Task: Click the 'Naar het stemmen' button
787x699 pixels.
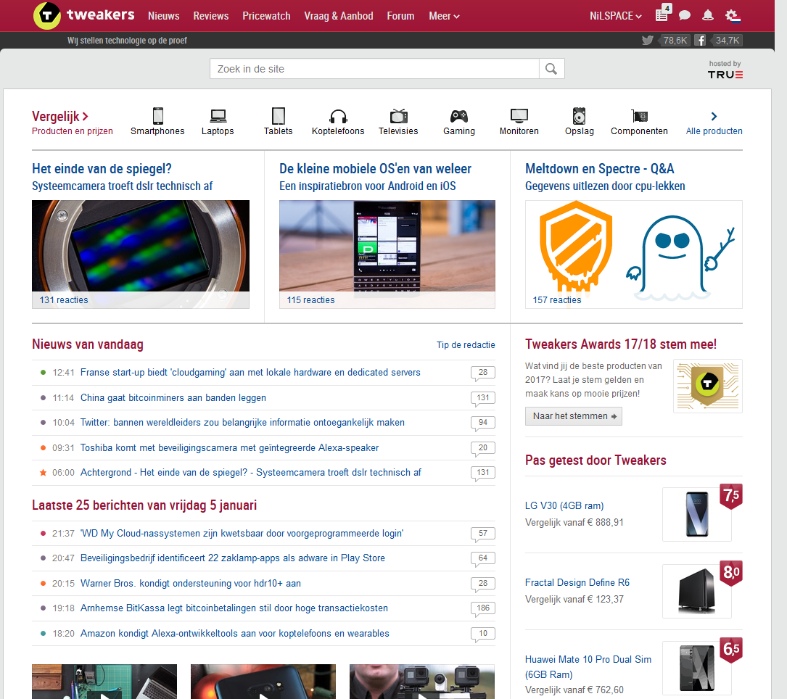Action: click(574, 416)
